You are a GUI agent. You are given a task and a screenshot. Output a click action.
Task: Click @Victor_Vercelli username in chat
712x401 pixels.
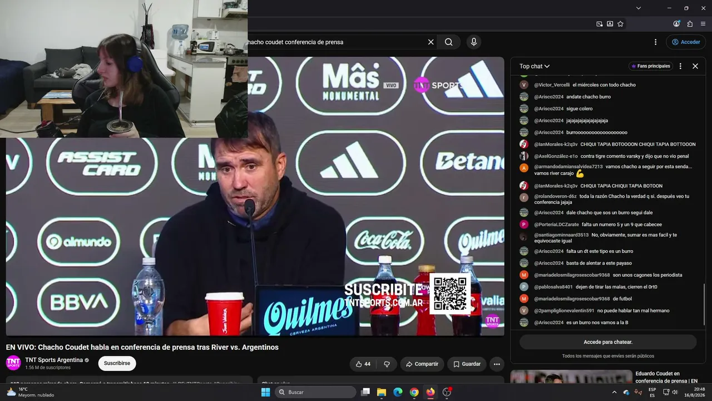(x=552, y=85)
